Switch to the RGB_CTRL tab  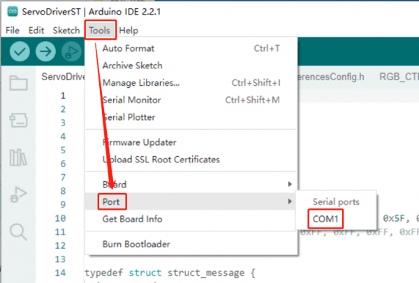pyautogui.click(x=398, y=77)
